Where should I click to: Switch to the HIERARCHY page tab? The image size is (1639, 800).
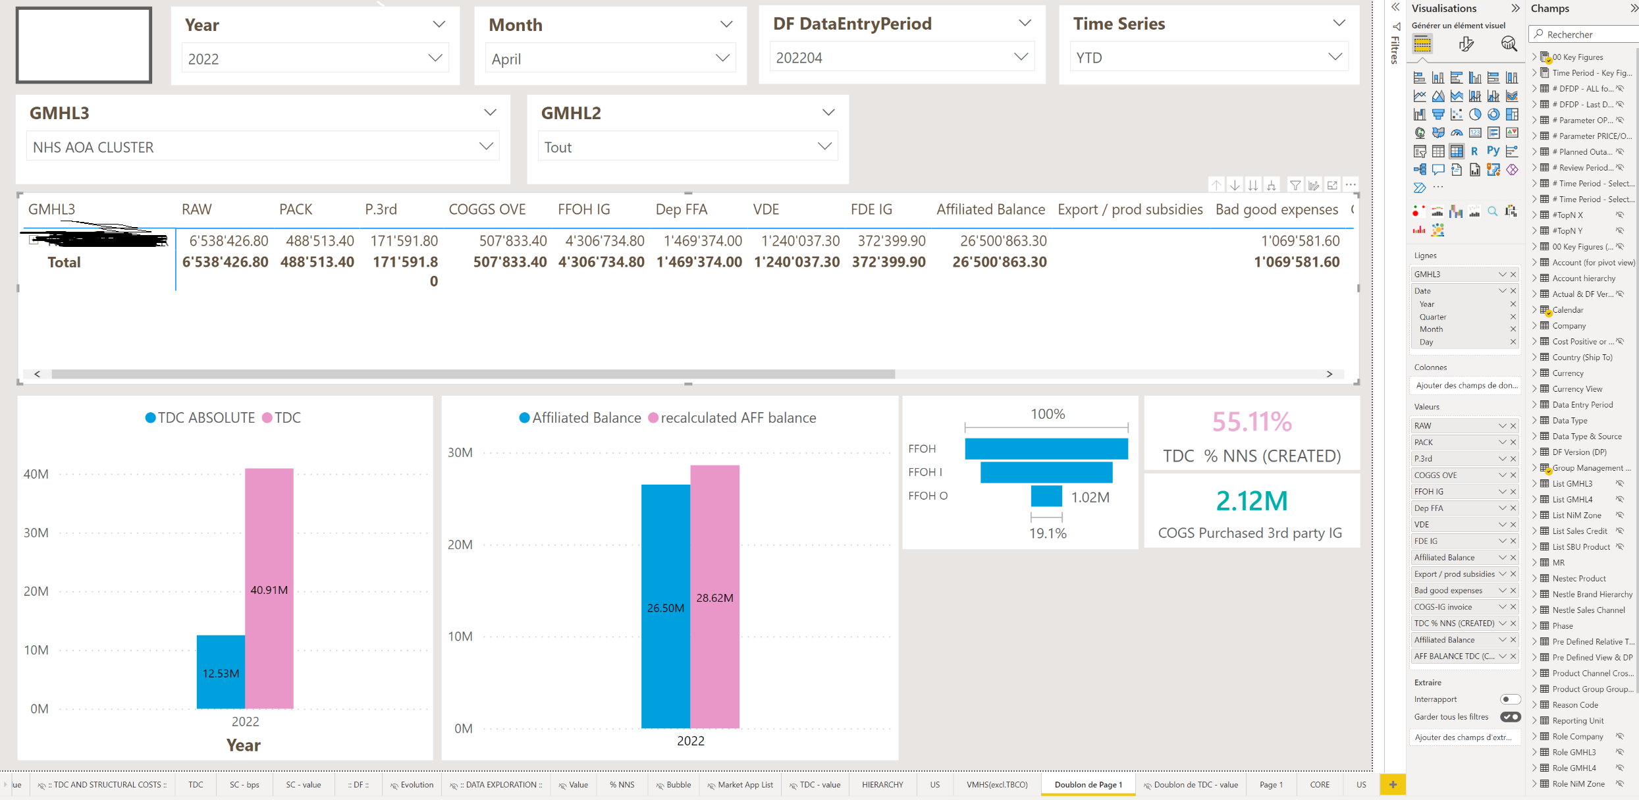point(882,785)
